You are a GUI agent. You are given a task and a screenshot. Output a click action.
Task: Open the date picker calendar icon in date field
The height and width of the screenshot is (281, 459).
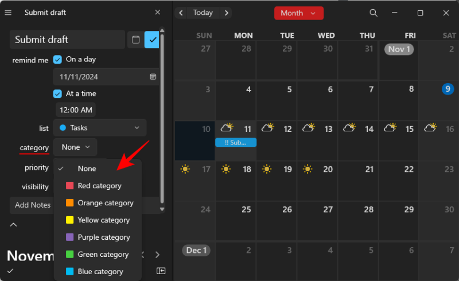point(153,76)
